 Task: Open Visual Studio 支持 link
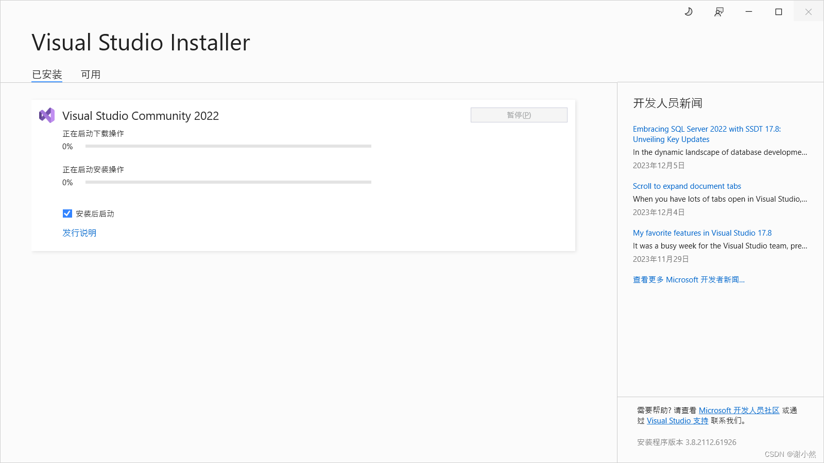tap(678, 421)
